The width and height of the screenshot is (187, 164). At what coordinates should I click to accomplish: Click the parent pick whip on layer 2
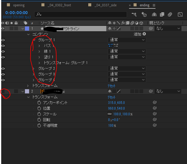(151, 91)
